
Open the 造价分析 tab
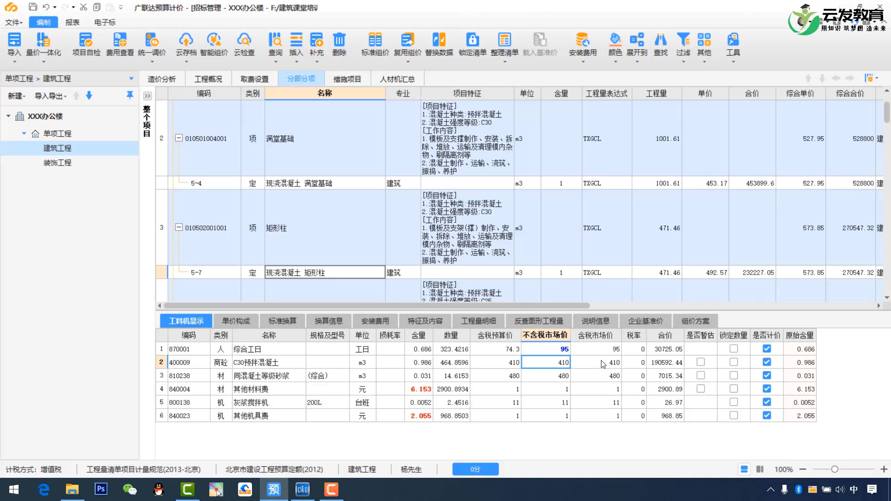coord(161,79)
